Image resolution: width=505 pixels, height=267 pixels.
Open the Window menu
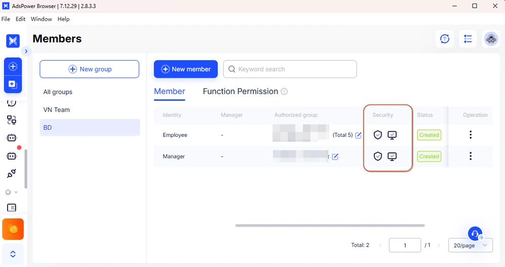pos(41,19)
